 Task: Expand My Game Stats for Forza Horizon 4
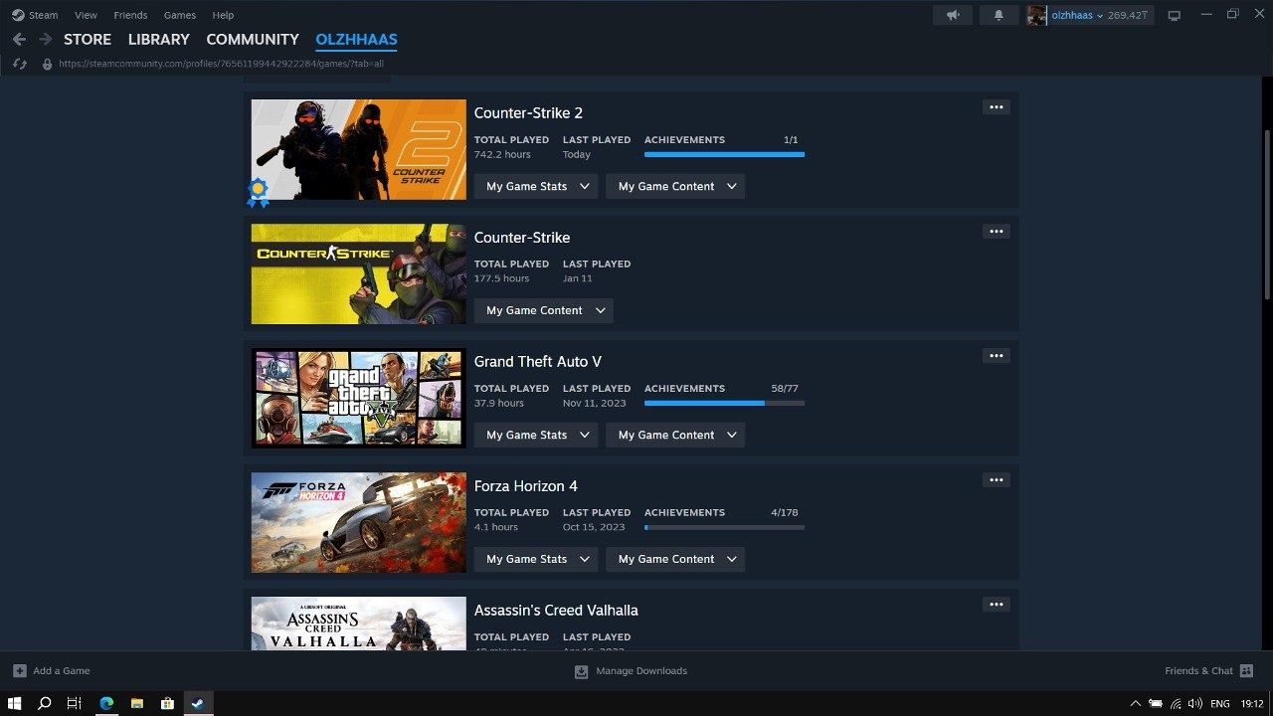(536, 559)
